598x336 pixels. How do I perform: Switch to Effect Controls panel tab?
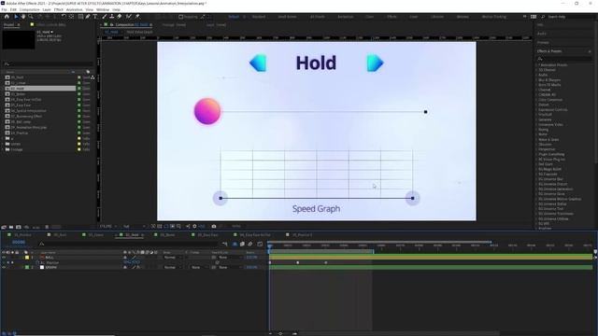click(51, 25)
